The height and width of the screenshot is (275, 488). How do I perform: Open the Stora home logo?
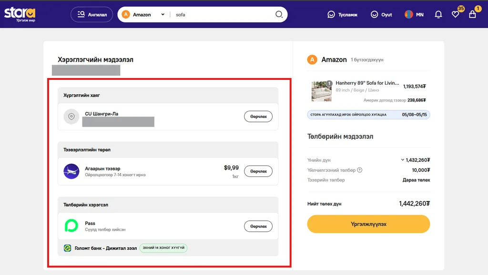pyautogui.click(x=20, y=14)
